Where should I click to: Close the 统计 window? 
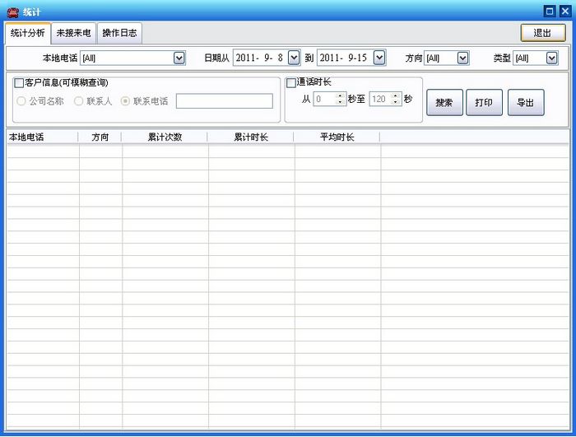pyautogui.click(x=564, y=11)
